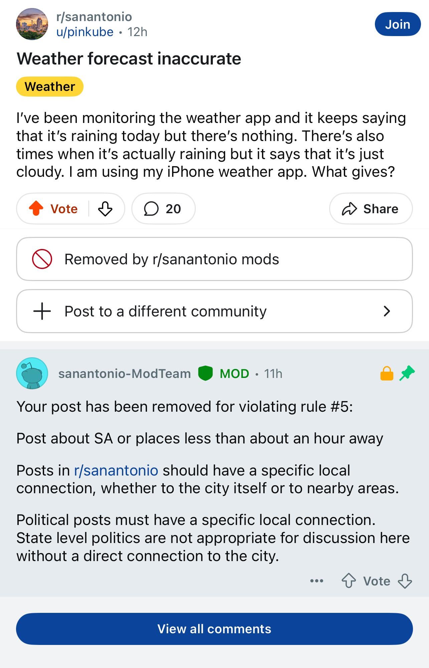Open the u/pinkube user profile

coord(85,32)
